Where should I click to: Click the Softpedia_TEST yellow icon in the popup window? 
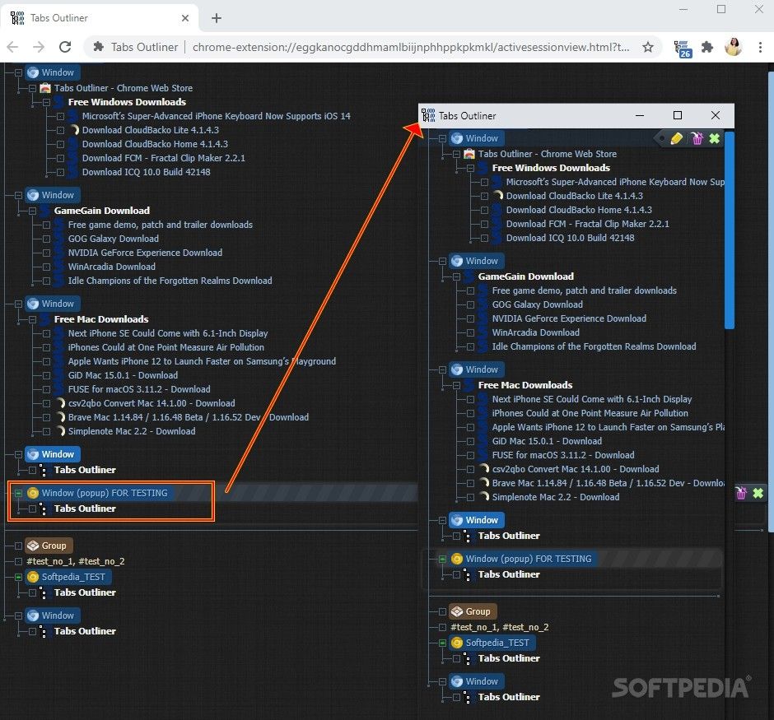(457, 643)
